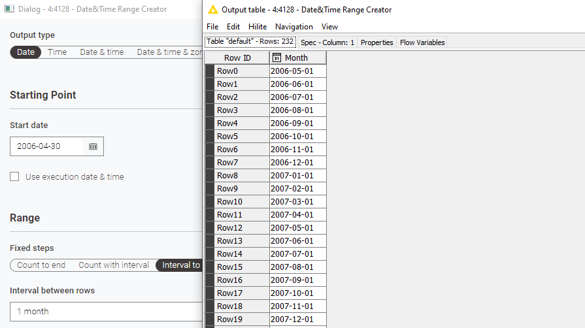Click the Dialog window icon in title bar
This screenshot has height=328, width=585.
pyautogui.click(x=10, y=10)
